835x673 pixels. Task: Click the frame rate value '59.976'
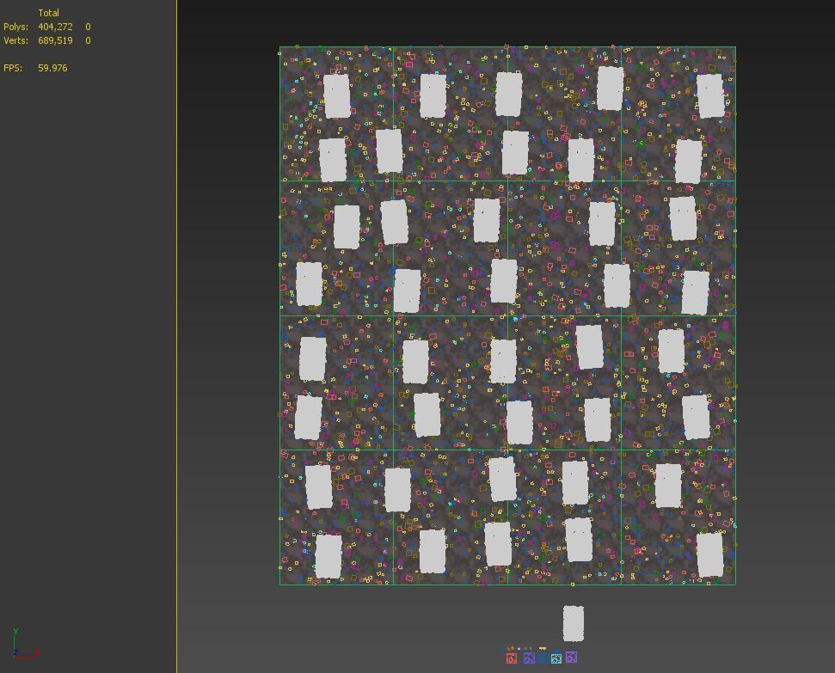coord(52,68)
